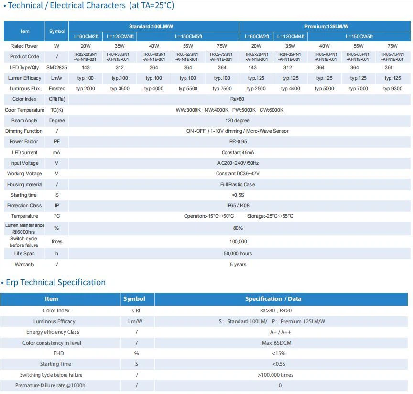Viewport: 413px width, 394px height.
Task: Click the 120 degree beam angle value
Action: [x=238, y=121]
